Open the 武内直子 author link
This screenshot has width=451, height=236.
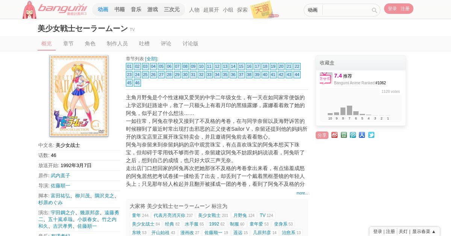(x=61, y=175)
